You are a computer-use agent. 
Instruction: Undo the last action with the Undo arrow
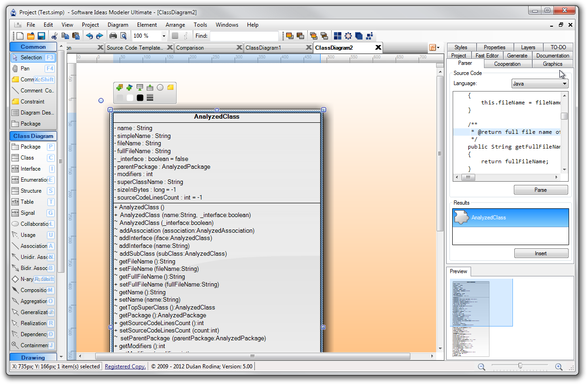[x=89, y=36]
